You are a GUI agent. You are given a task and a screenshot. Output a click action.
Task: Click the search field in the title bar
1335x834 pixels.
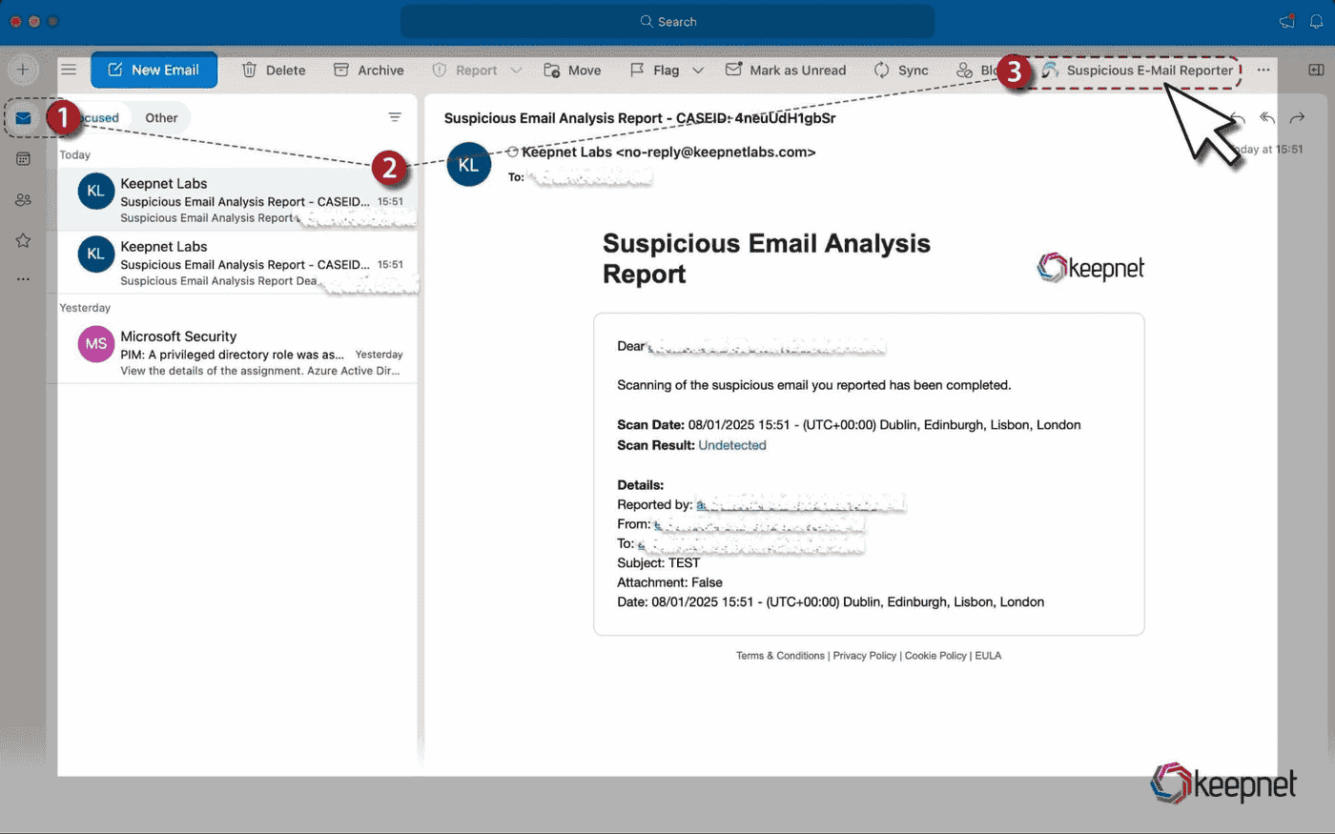pos(667,21)
